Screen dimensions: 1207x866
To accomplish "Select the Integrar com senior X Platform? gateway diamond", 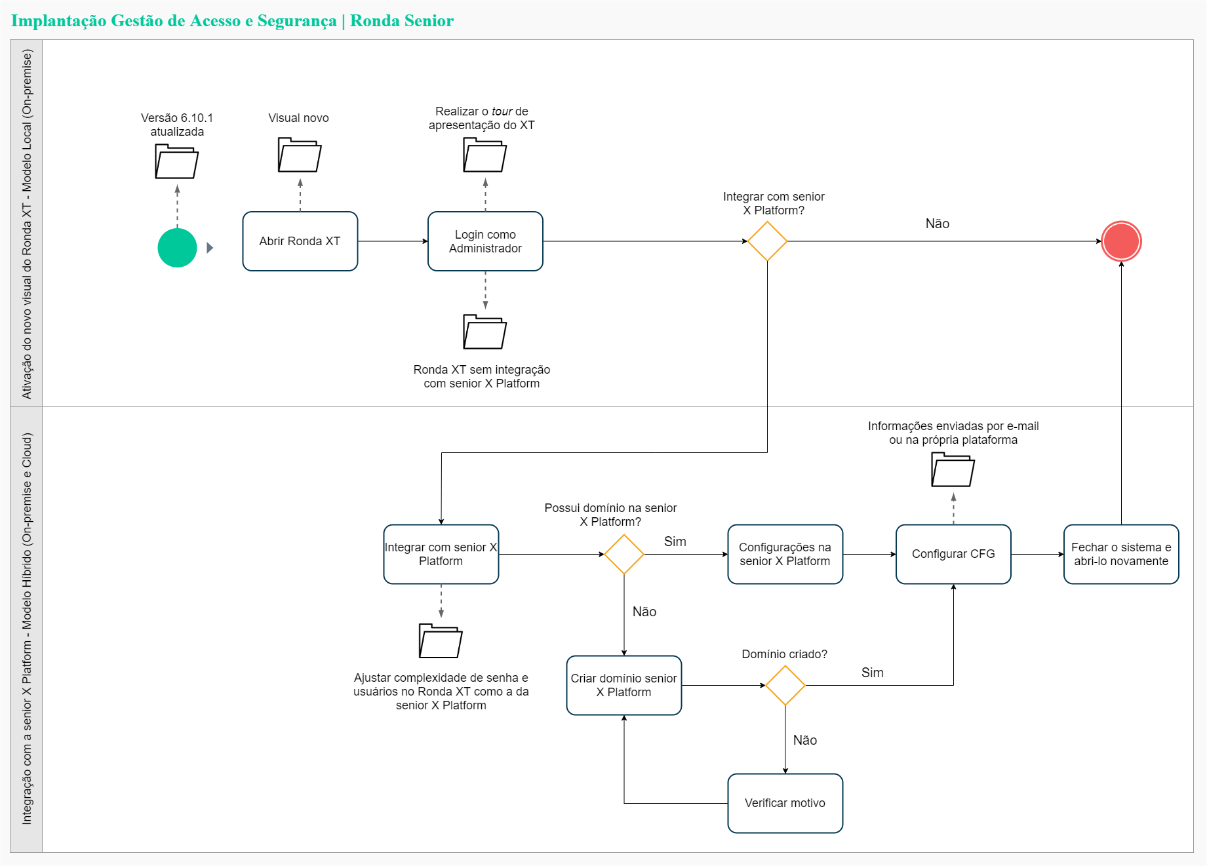I will (767, 241).
